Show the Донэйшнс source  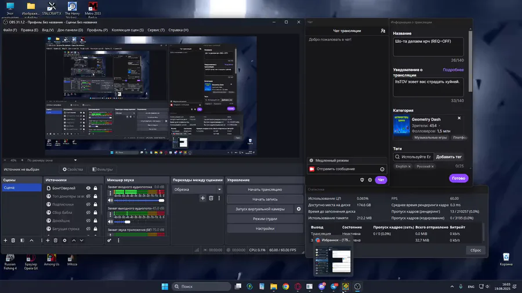88,221
